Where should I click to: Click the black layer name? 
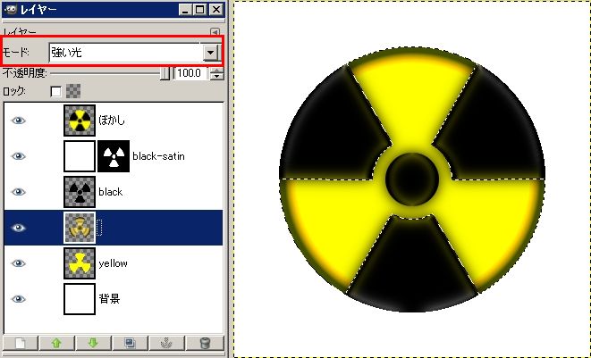(x=111, y=192)
